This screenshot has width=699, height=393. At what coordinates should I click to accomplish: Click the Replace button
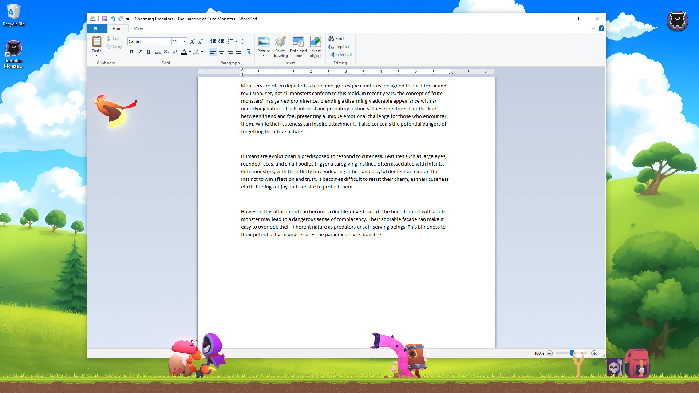339,47
